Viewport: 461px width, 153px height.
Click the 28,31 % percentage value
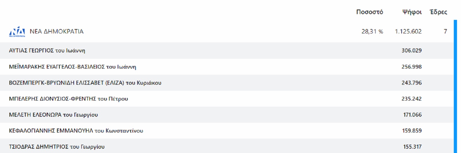coord(372,31)
